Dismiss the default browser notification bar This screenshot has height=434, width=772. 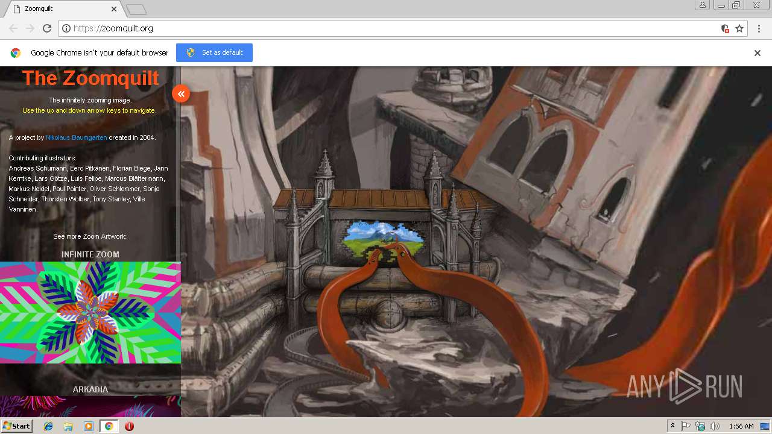click(758, 53)
